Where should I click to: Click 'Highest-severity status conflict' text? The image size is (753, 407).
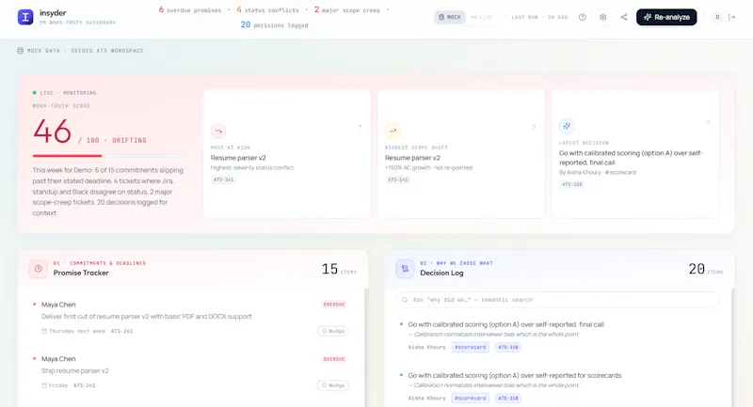point(251,168)
